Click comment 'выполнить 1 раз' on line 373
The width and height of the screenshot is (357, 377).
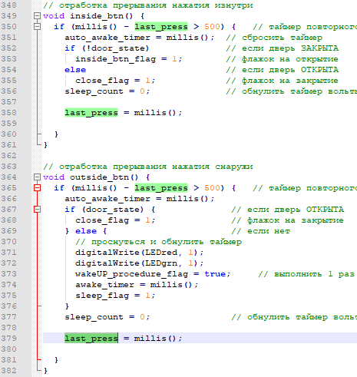click(x=306, y=274)
